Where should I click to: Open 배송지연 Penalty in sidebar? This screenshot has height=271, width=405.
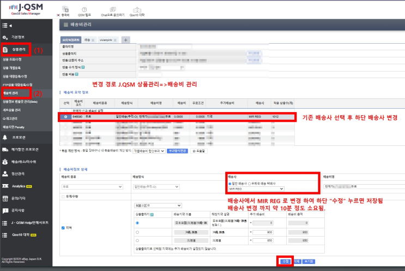(14, 127)
